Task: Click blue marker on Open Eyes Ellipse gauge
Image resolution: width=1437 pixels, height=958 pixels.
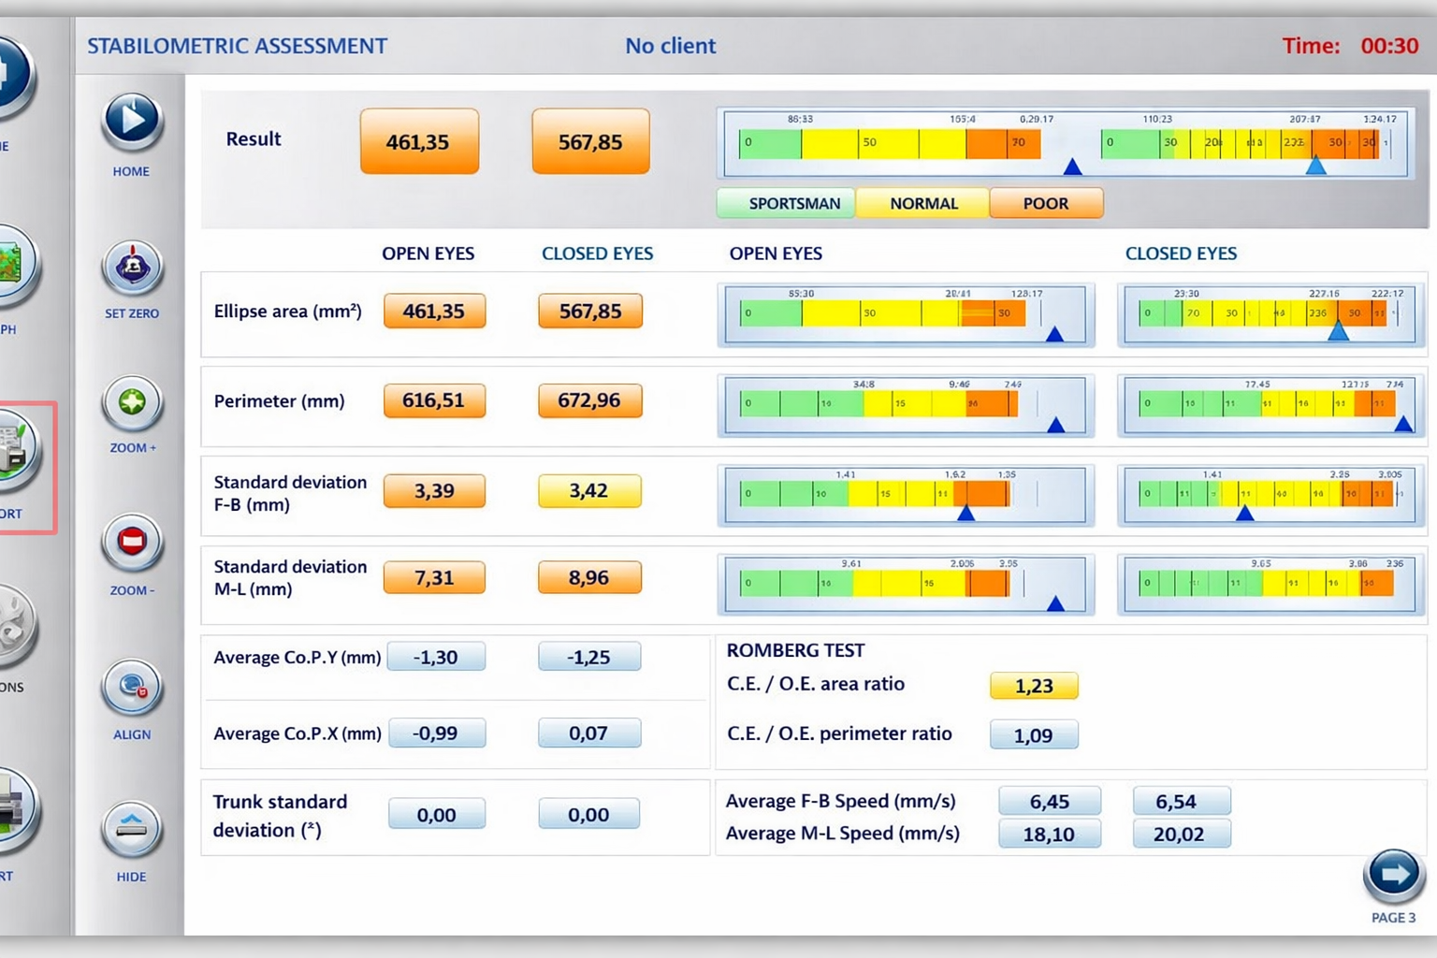Action: coord(1054,335)
